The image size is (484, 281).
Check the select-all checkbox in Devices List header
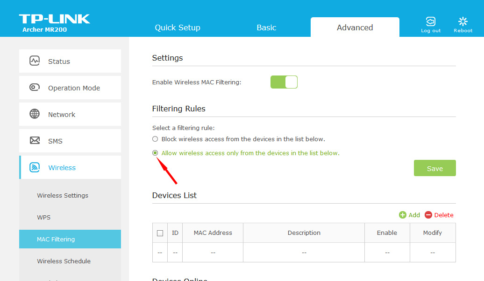(160, 233)
